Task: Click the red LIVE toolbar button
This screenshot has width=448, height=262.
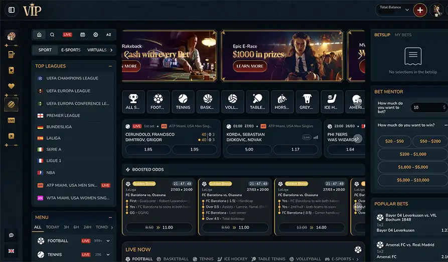Action: coord(67,35)
